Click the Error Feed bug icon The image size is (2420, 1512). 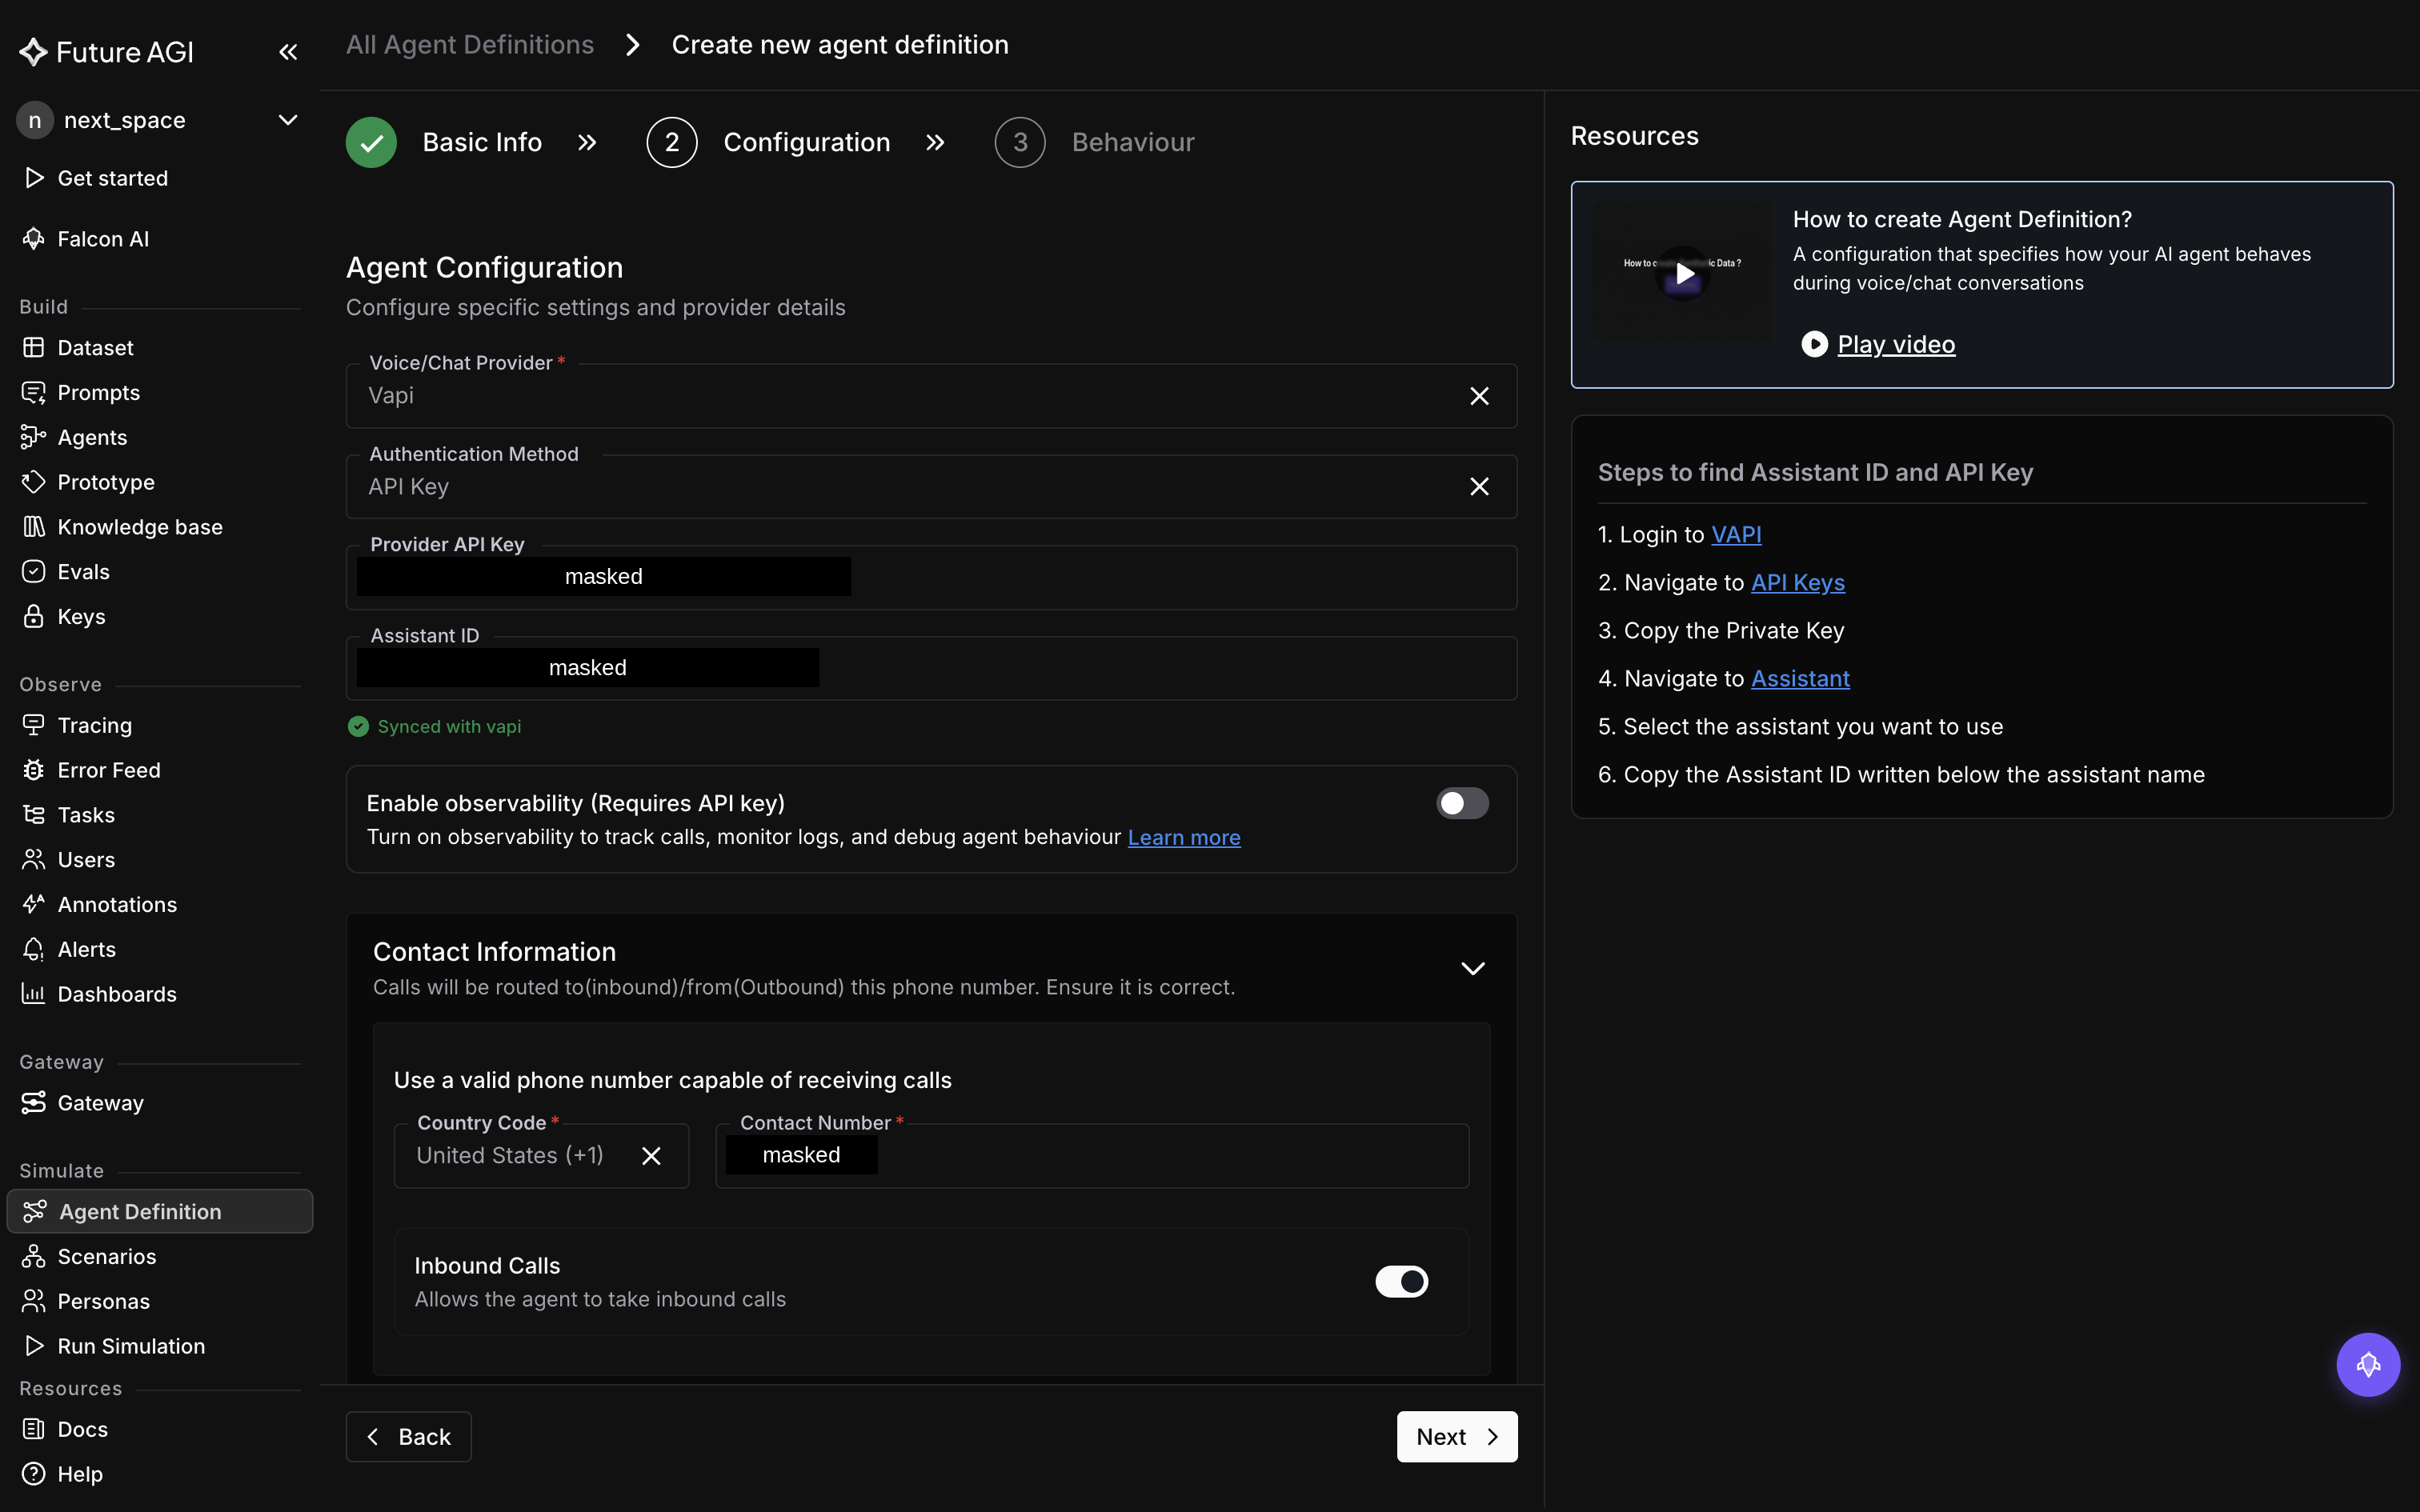34,770
